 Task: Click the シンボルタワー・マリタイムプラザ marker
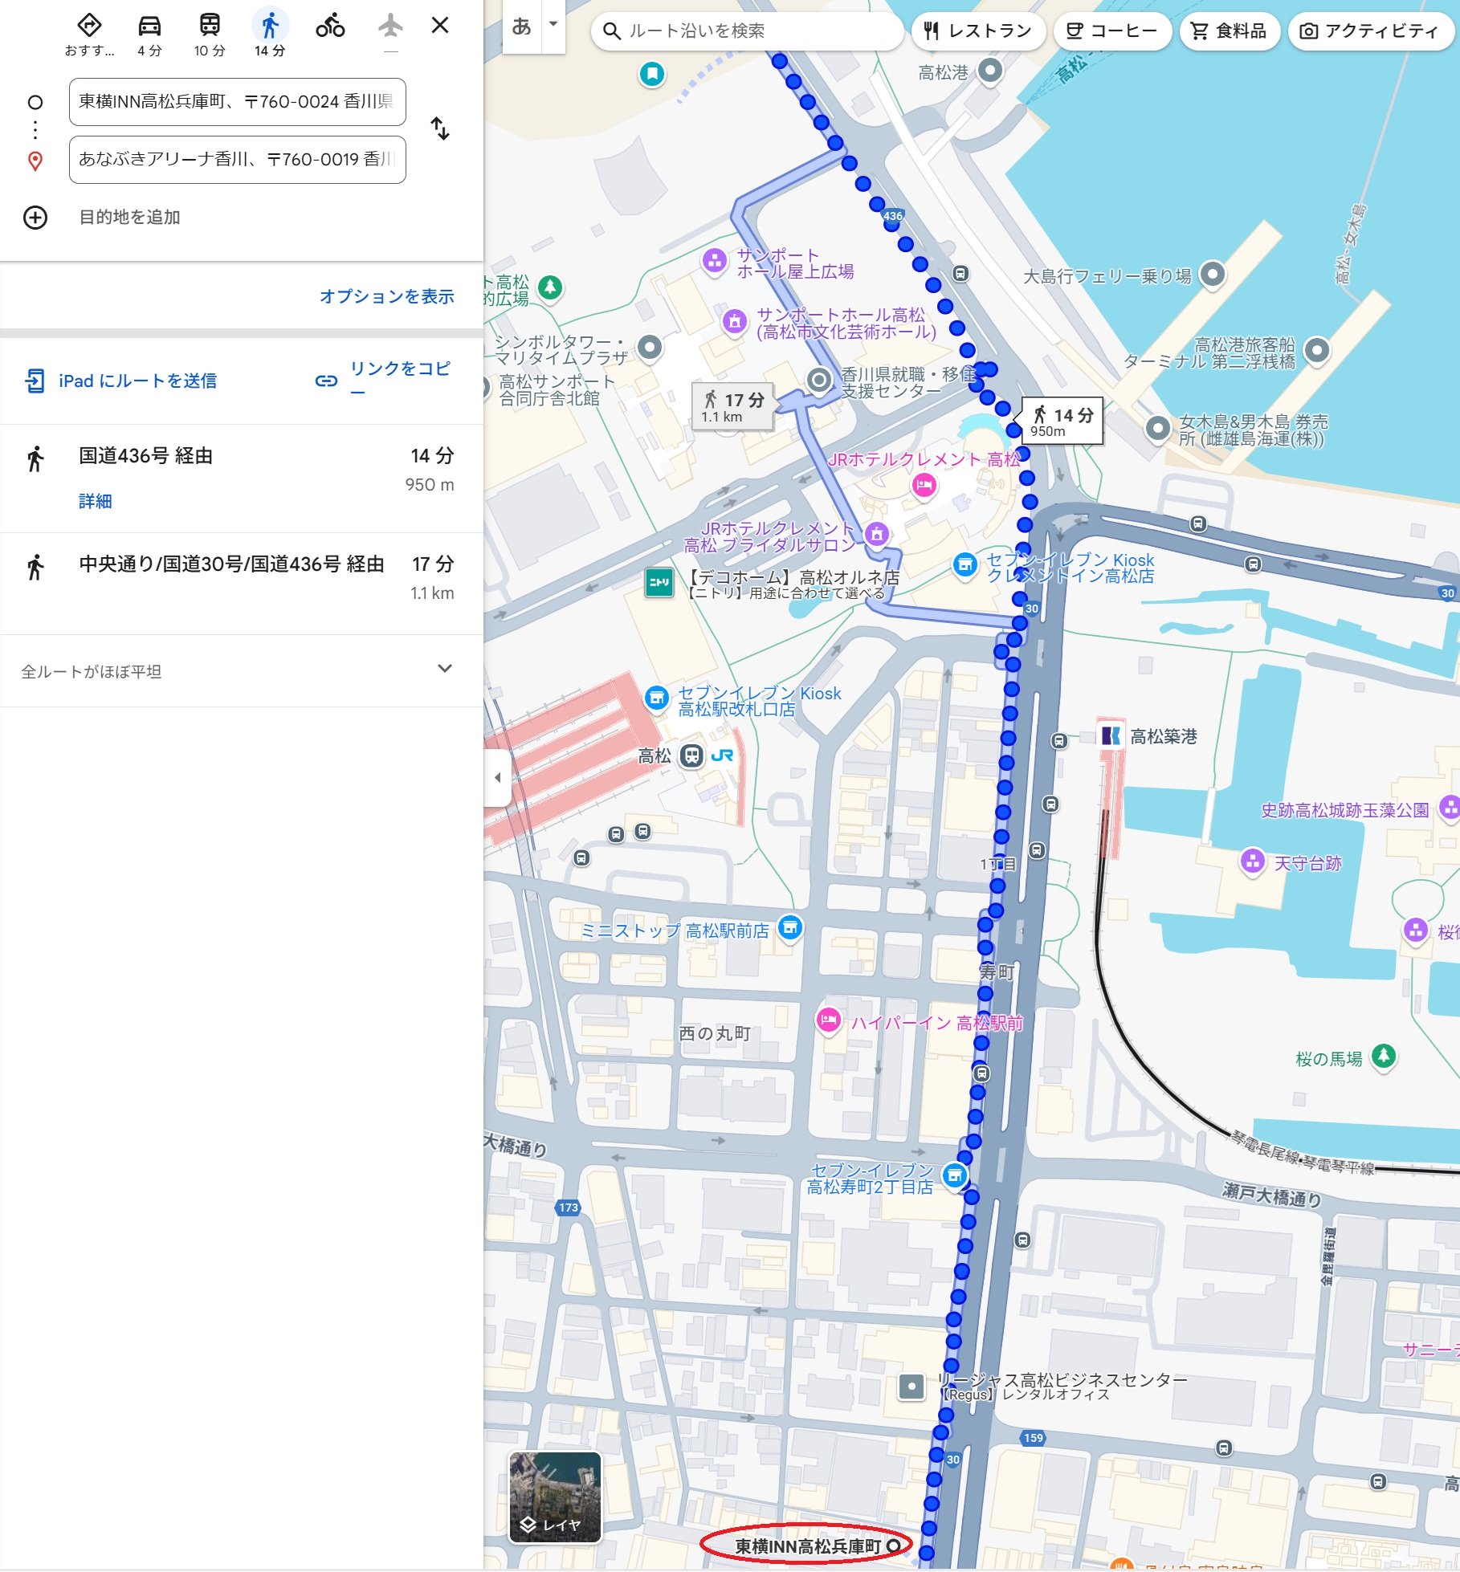coord(650,348)
